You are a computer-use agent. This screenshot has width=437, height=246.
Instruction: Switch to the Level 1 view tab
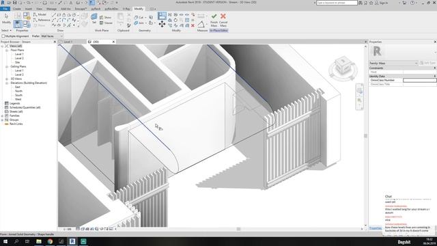click(68, 42)
